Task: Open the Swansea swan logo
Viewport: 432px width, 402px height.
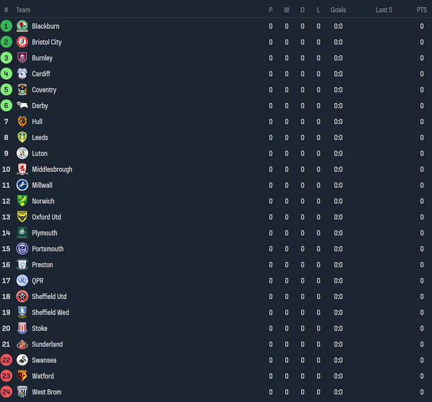Action: pos(22,360)
